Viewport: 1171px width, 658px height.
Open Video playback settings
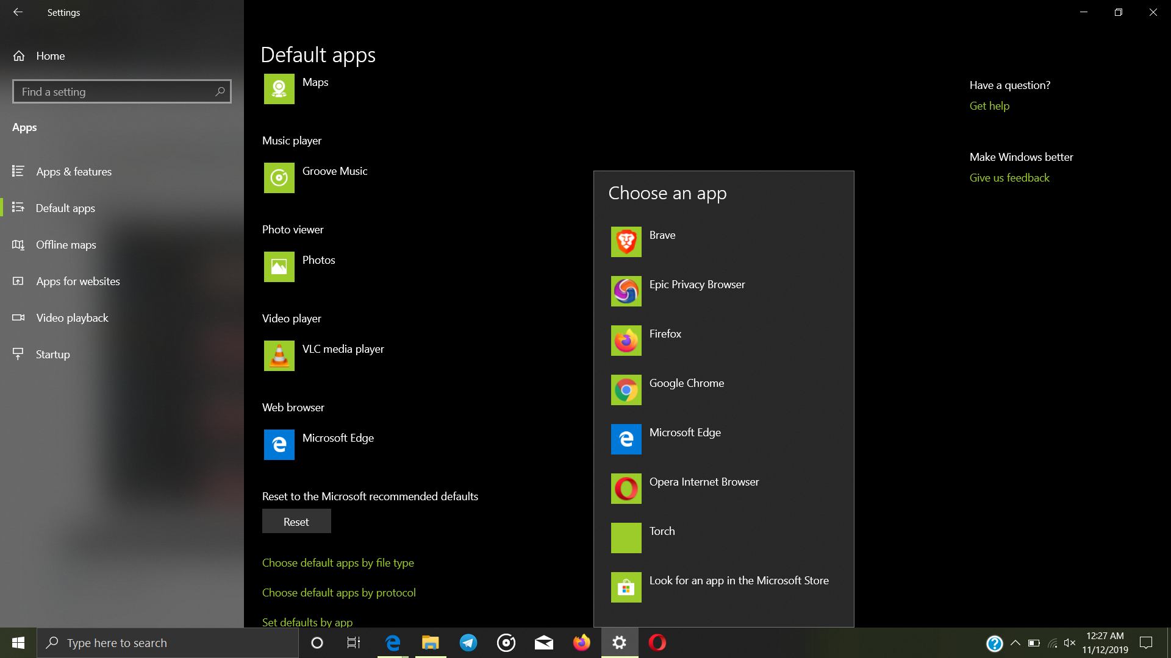pos(122,318)
